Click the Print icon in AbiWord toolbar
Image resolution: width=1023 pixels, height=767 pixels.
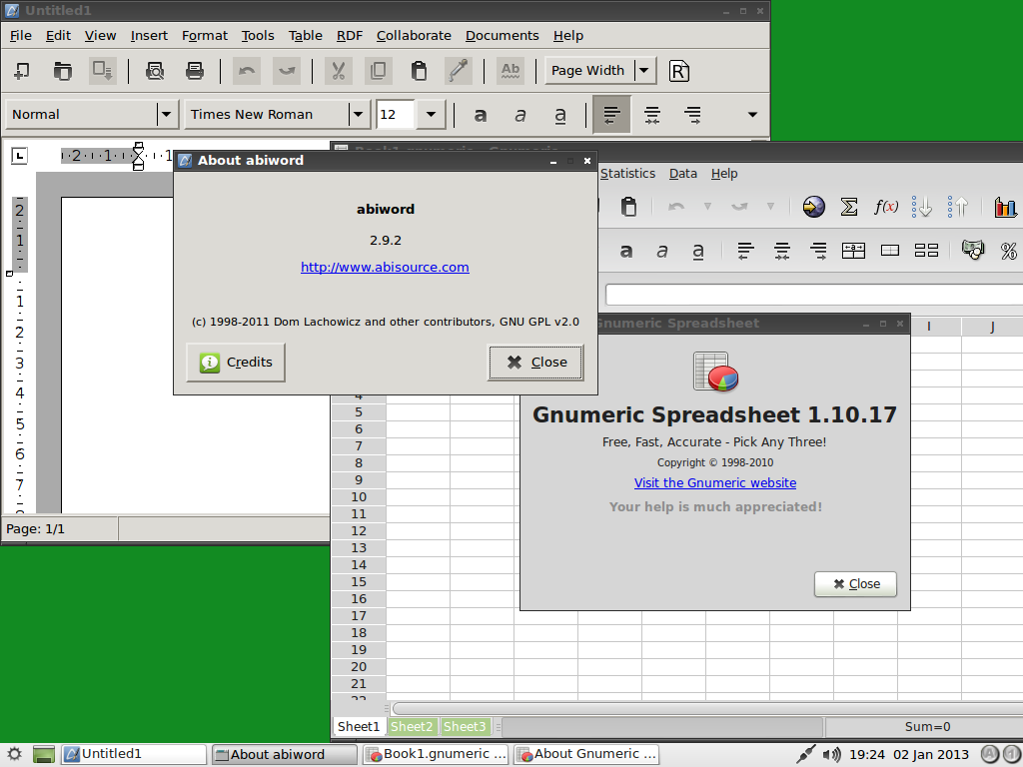click(x=195, y=71)
